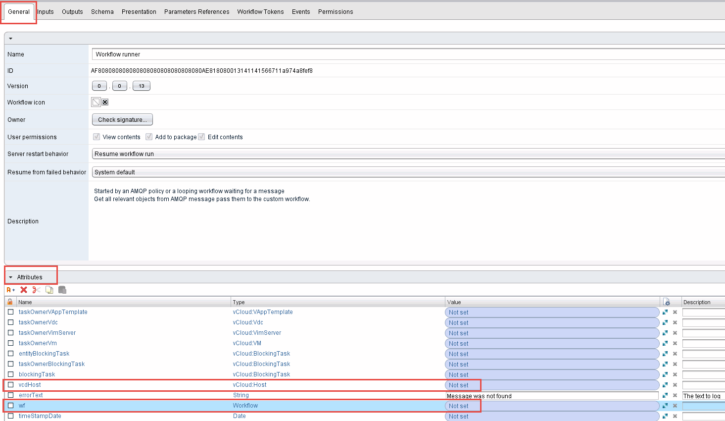Switch to the Schema tab

102,11
